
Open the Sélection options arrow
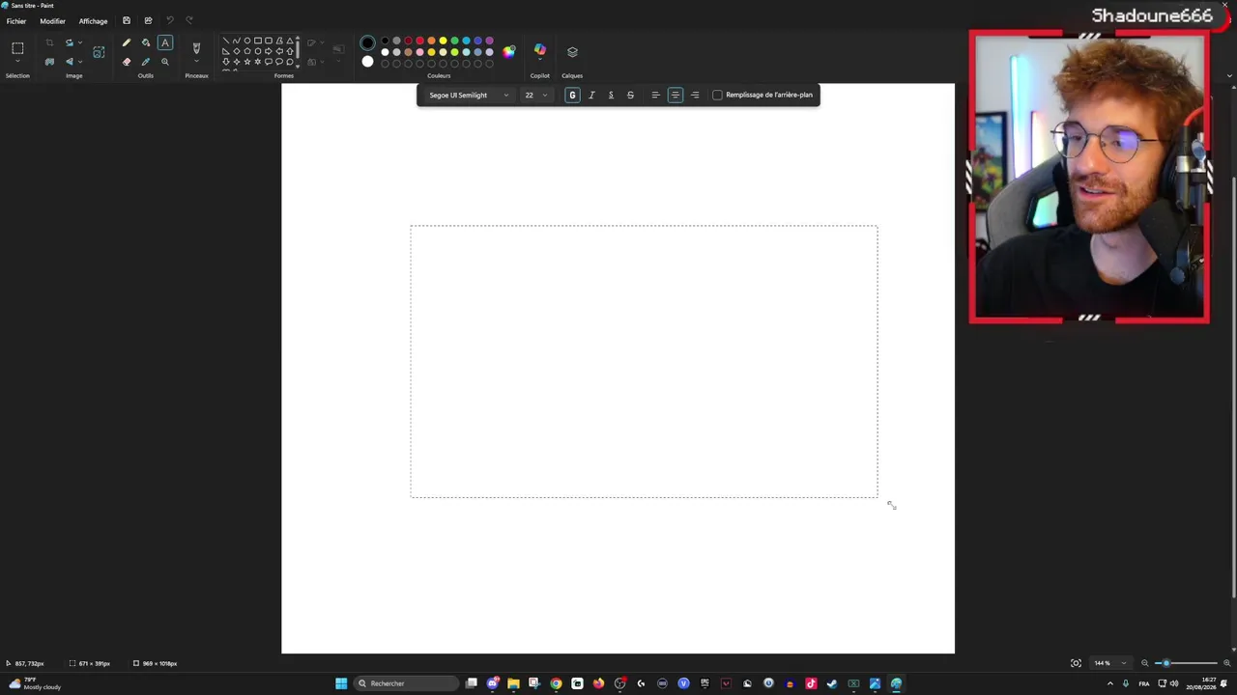click(x=17, y=63)
